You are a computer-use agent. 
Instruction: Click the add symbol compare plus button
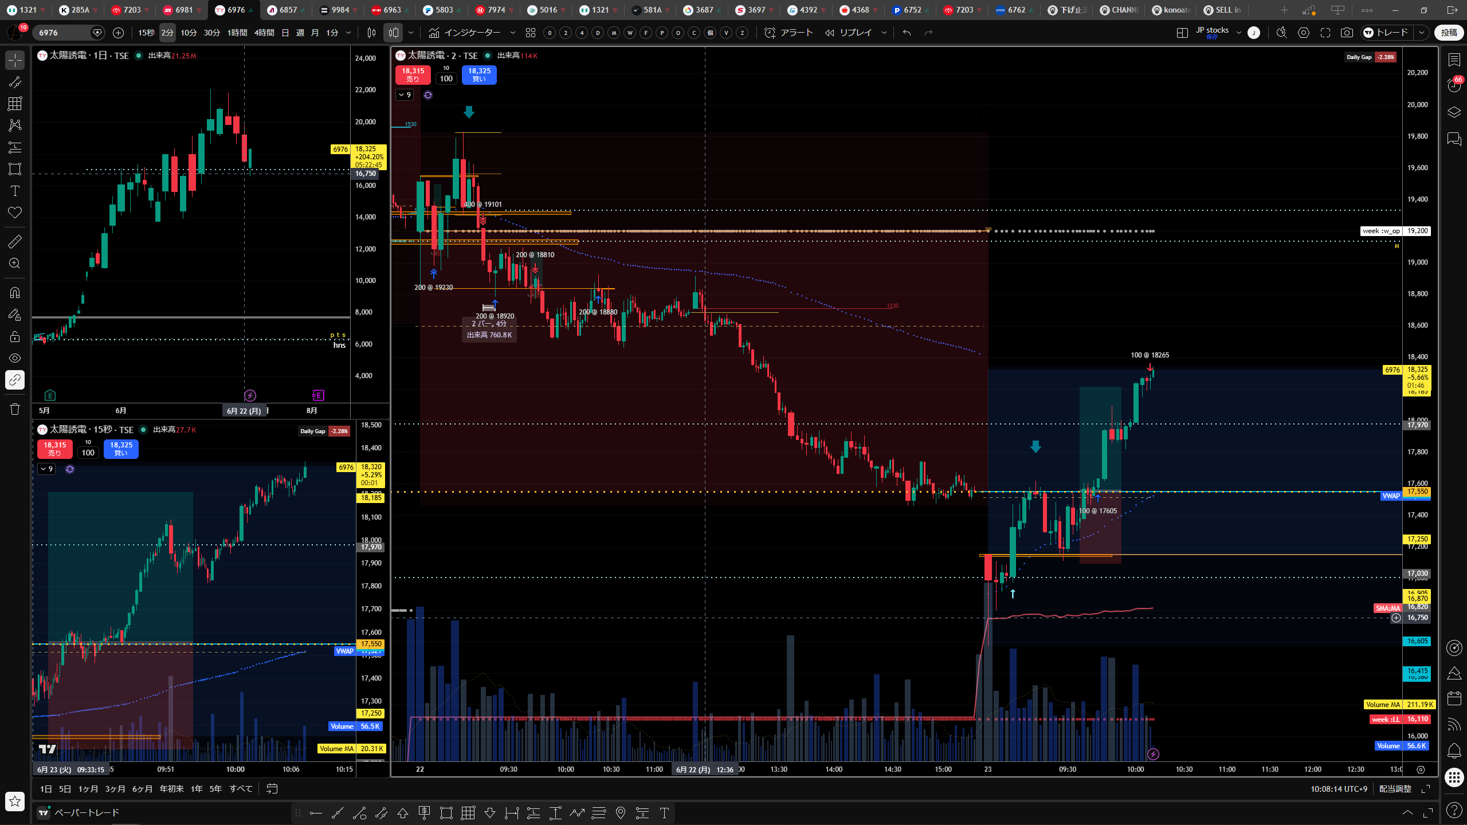pyautogui.click(x=118, y=33)
